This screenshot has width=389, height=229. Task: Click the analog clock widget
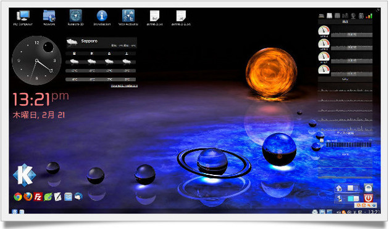tap(36, 60)
